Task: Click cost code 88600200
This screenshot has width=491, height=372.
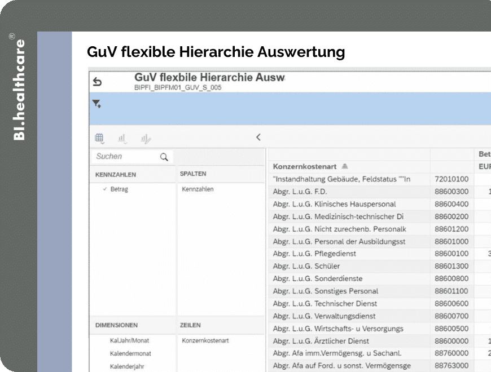Action: [451, 216]
